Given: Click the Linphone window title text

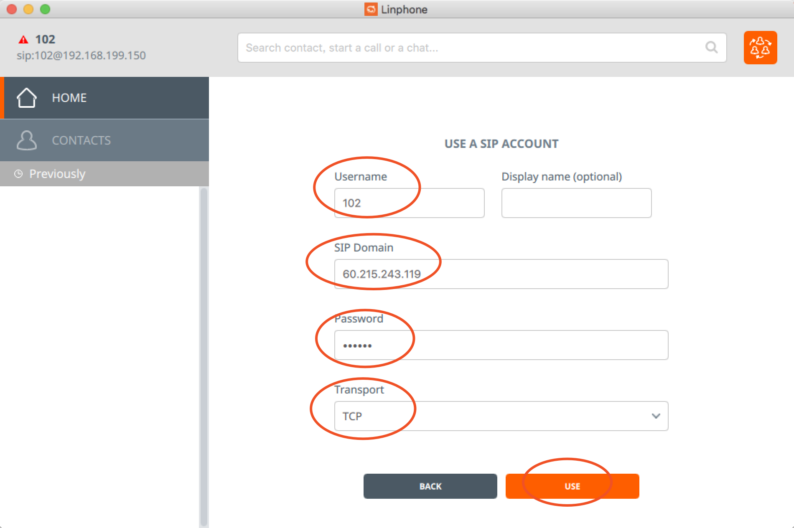Looking at the screenshot, I should point(404,9).
